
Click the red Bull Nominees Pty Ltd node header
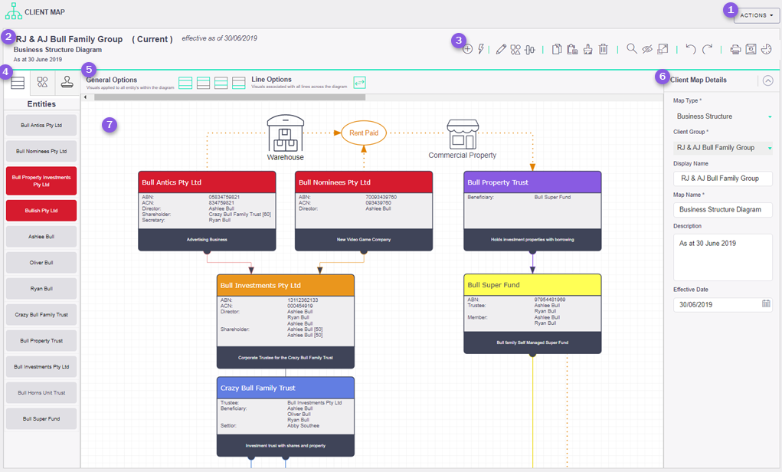(364, 182)
